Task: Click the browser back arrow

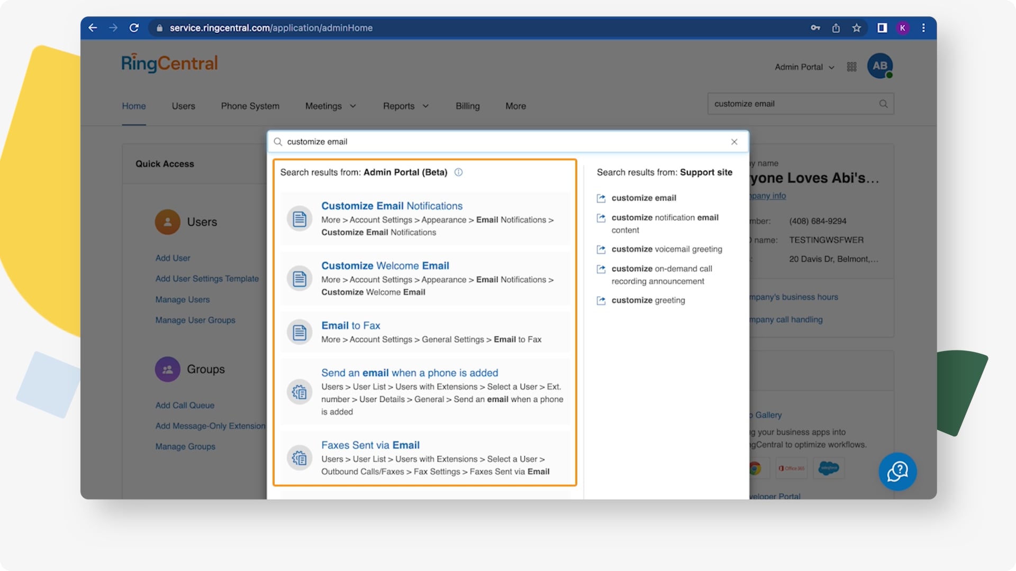Action: 93,27
